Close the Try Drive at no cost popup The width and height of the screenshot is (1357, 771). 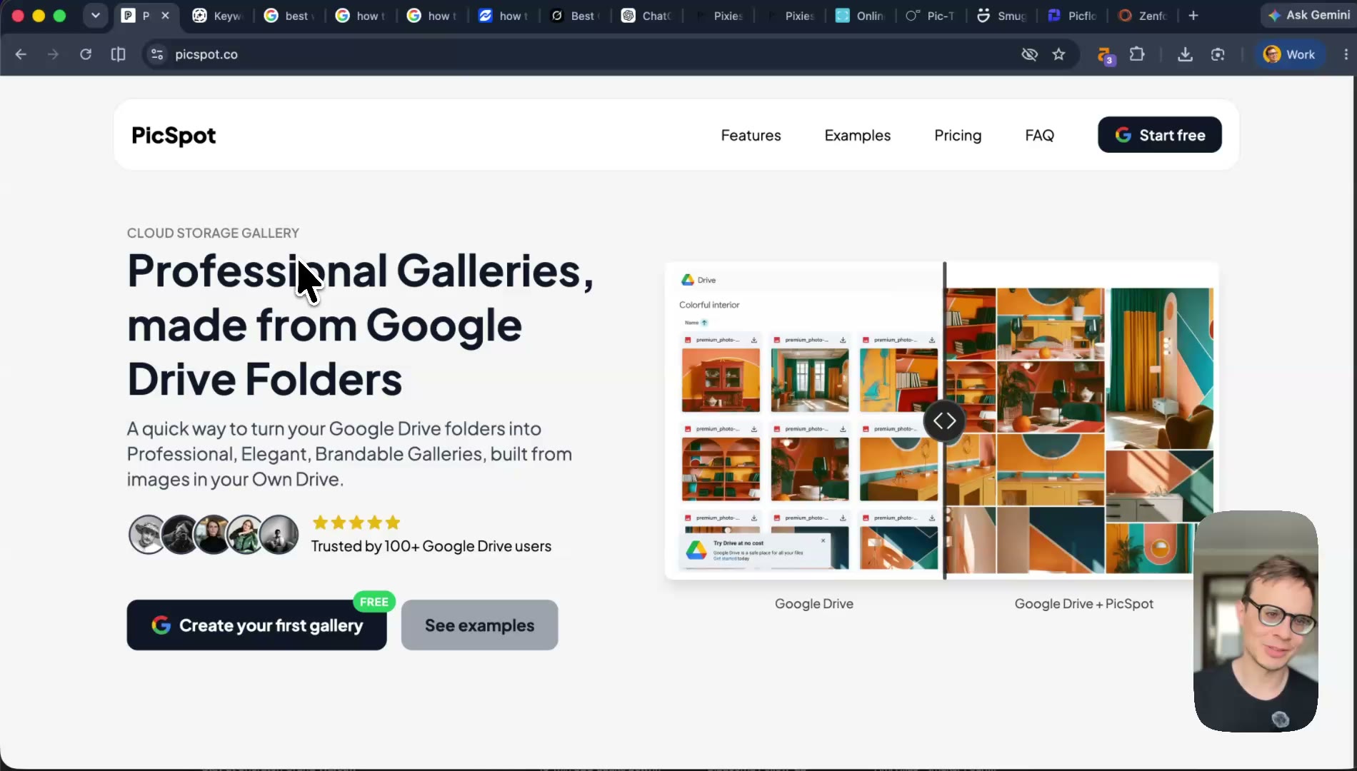[823, 540]
